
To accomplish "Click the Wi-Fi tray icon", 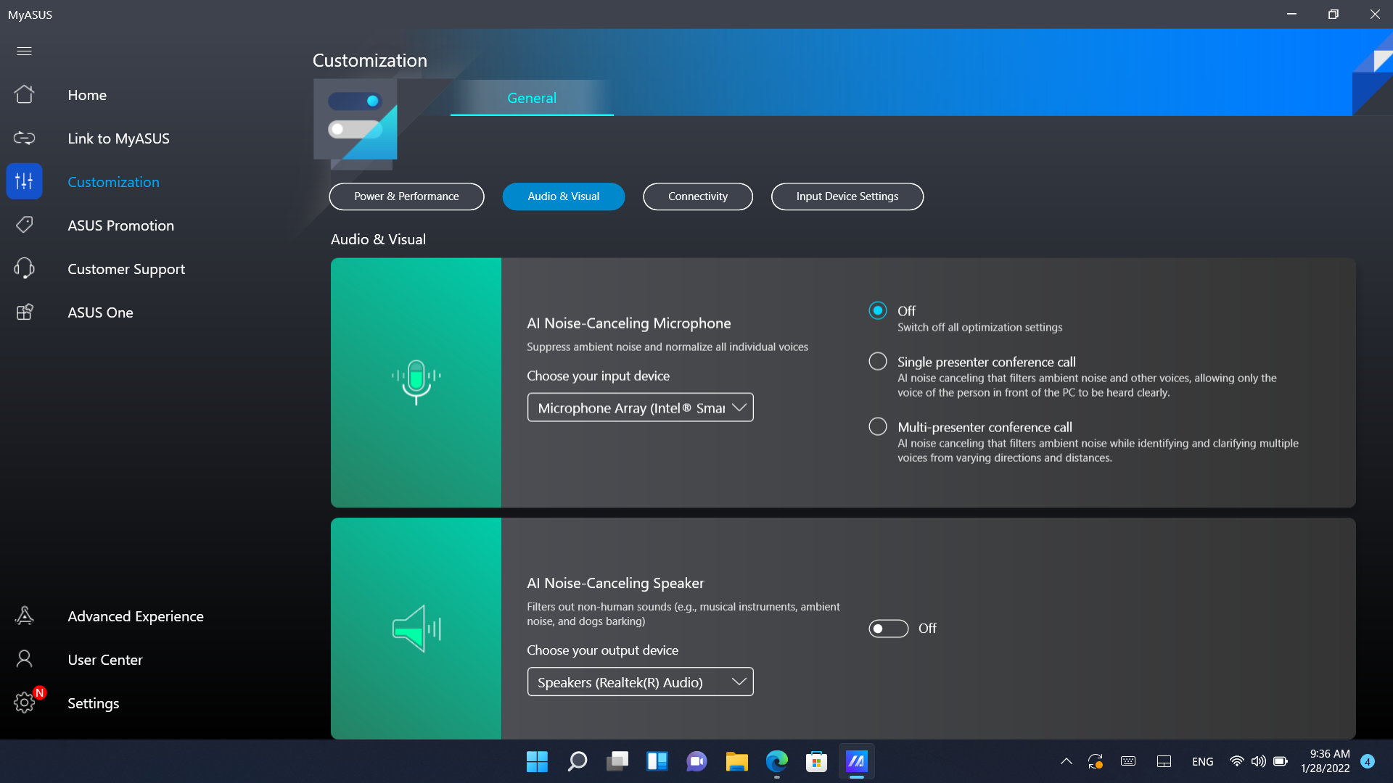I will (x=1237, y=761).
